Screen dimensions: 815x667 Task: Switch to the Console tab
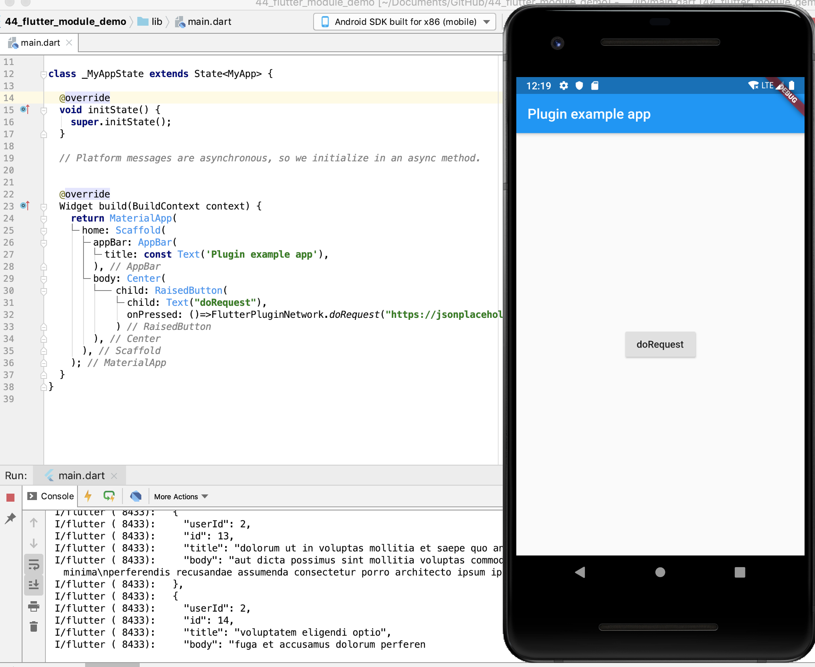click(x=51, y=496)
